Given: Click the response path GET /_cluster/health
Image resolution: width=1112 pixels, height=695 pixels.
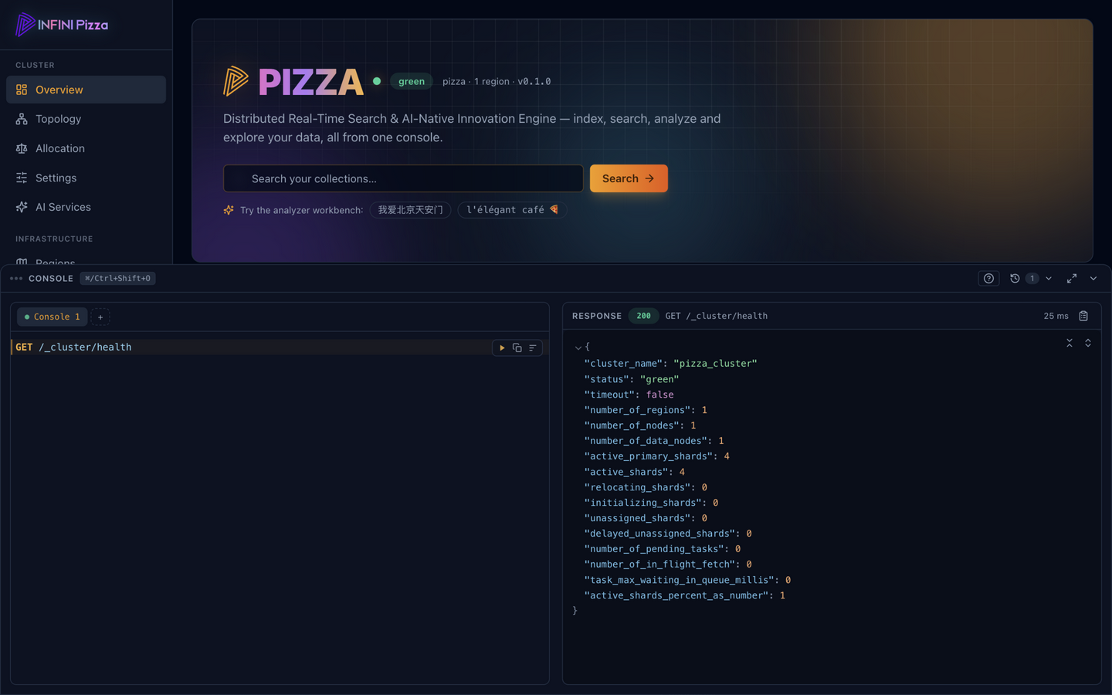Looking at the screenshot, I should point(717,316).
